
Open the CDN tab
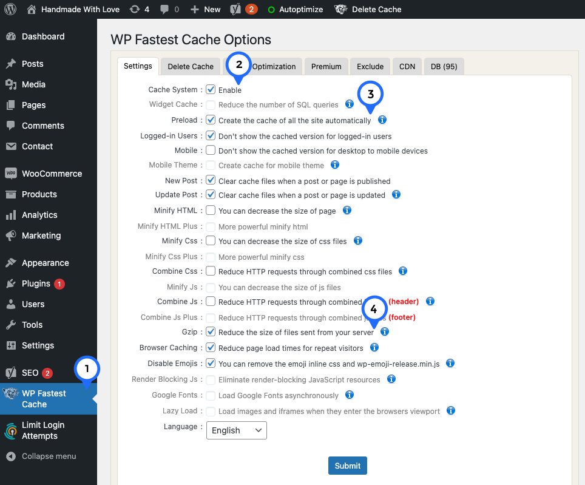pyautogui.click(x=407, y=66)
